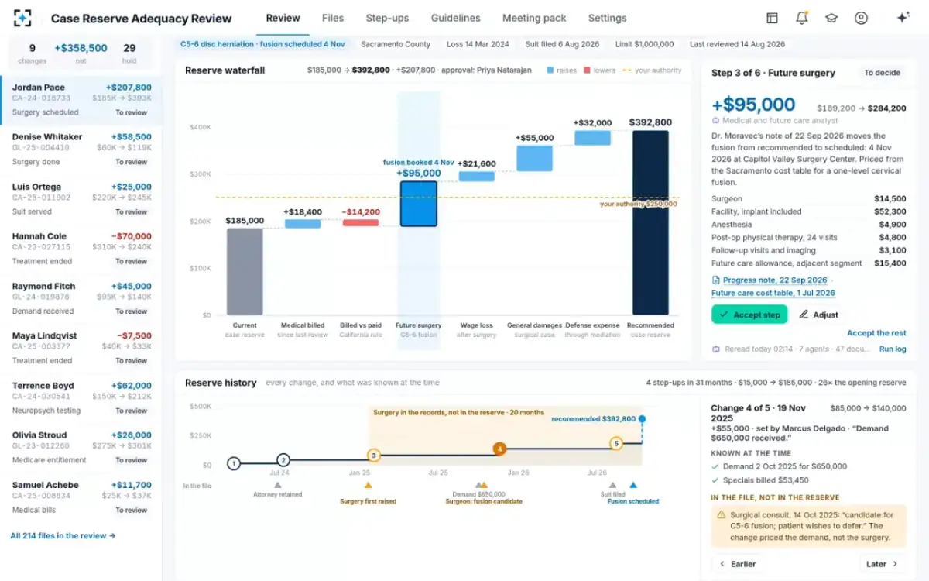Screen dimensions: 929x581
Task: Click the lowers red legend swatch
Action: [587, 70]
